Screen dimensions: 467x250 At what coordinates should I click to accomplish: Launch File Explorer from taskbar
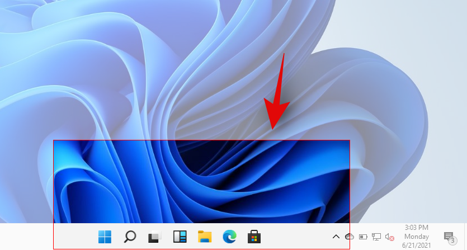pyautogui.click(x=205, y=237)
